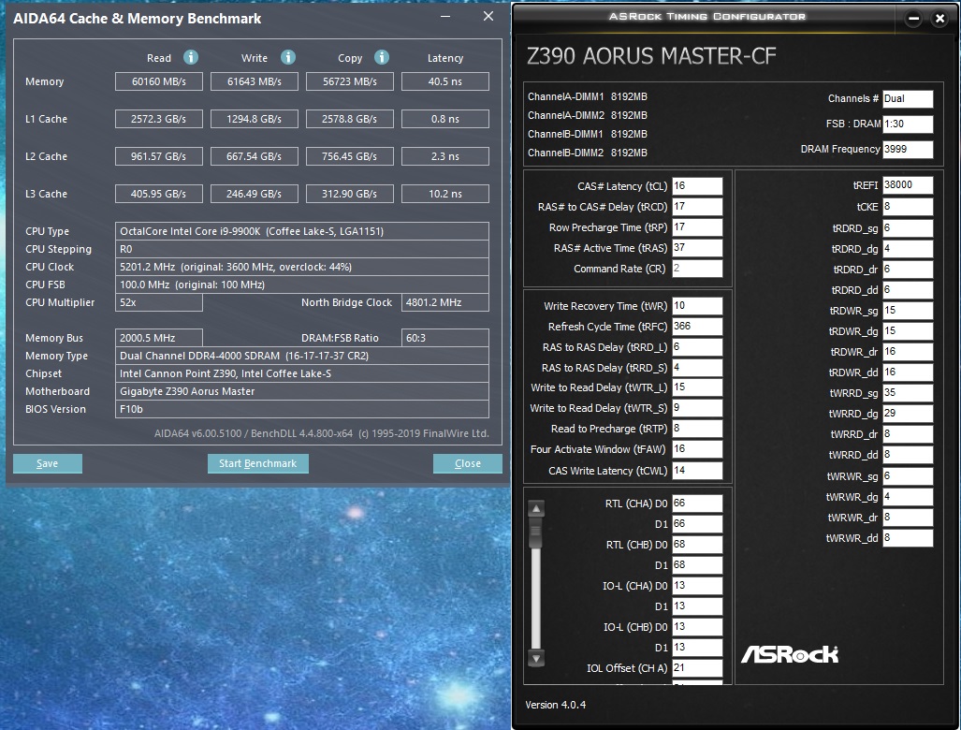This screenshot has height=730, width=961.
Task: Click the tWRRD_dg field showing 29
Action: click(908, 414)
